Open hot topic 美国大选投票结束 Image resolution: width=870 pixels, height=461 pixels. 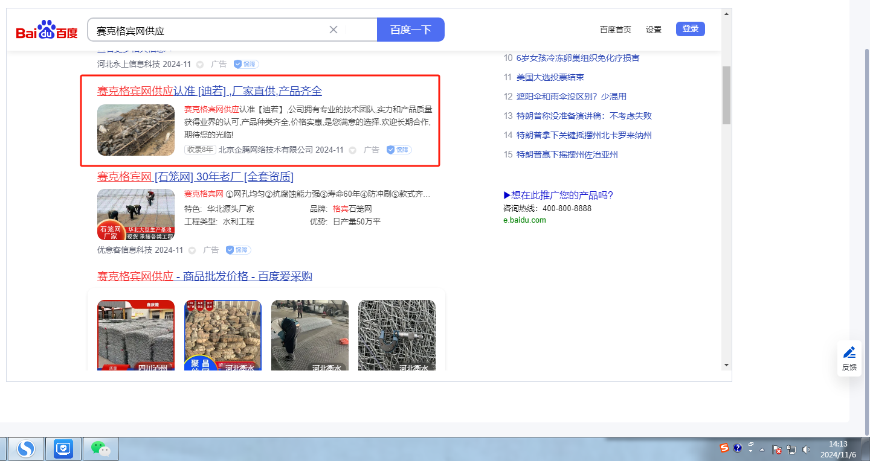tap(550, 77)
